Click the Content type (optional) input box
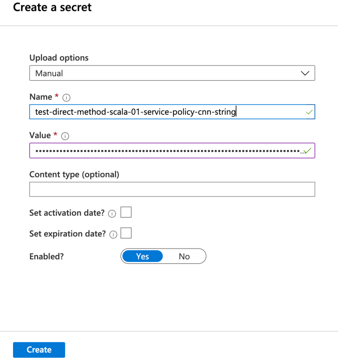 click(172, 189)
